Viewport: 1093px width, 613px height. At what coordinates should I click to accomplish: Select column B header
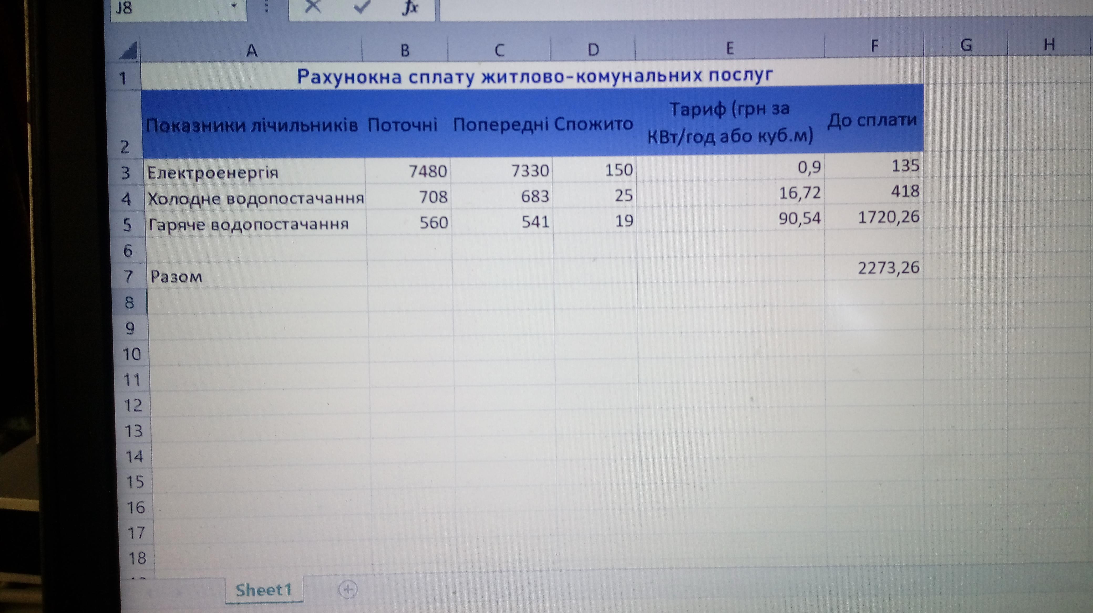(x=405, y=50)
